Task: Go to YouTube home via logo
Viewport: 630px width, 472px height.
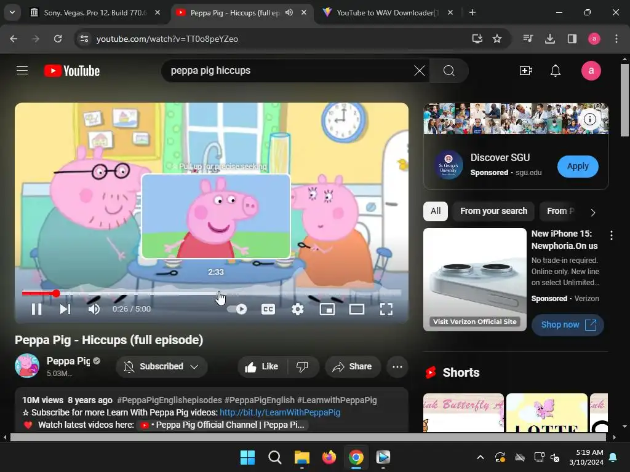Action: click(72, 71)
